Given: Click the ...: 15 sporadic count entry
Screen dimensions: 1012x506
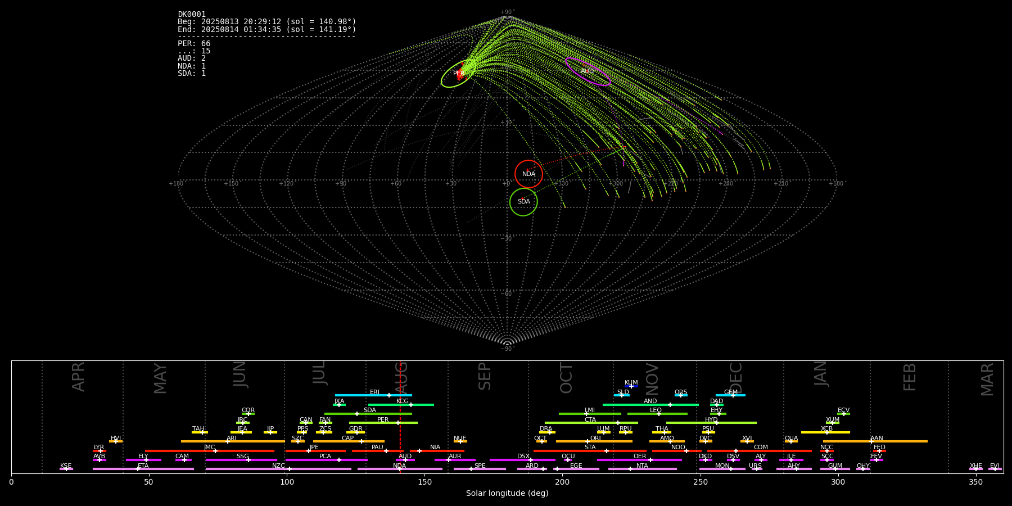Looking at the screenshot, I should coord(194,51).
